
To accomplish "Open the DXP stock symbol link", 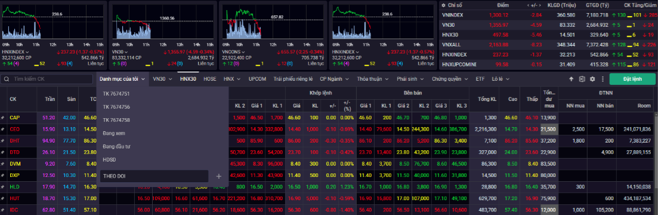I will 15,176.
